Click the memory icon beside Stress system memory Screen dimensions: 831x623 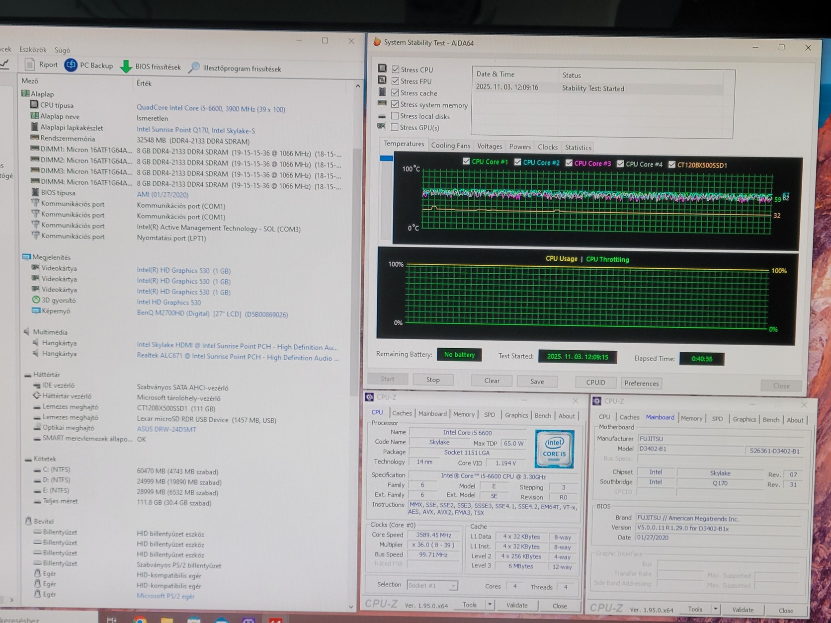tap(382, 103)
